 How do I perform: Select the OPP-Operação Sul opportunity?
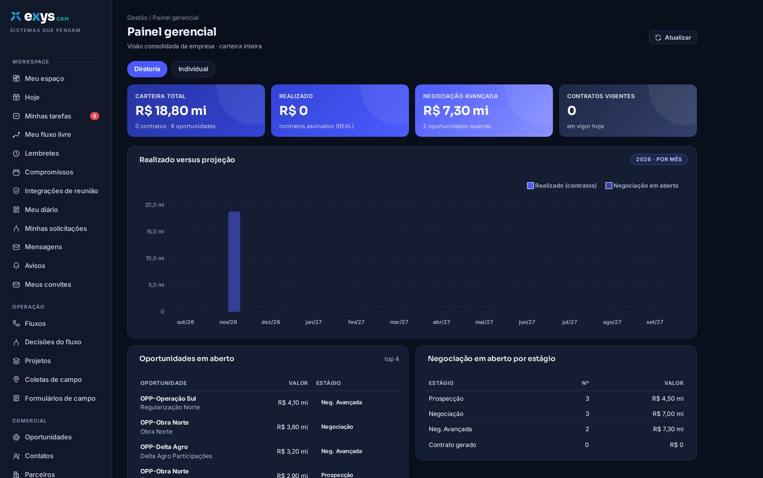point(268,403)
